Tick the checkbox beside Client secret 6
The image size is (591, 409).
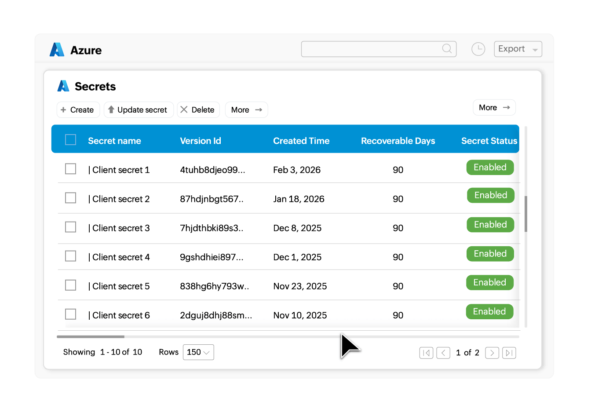pos(70,314)
